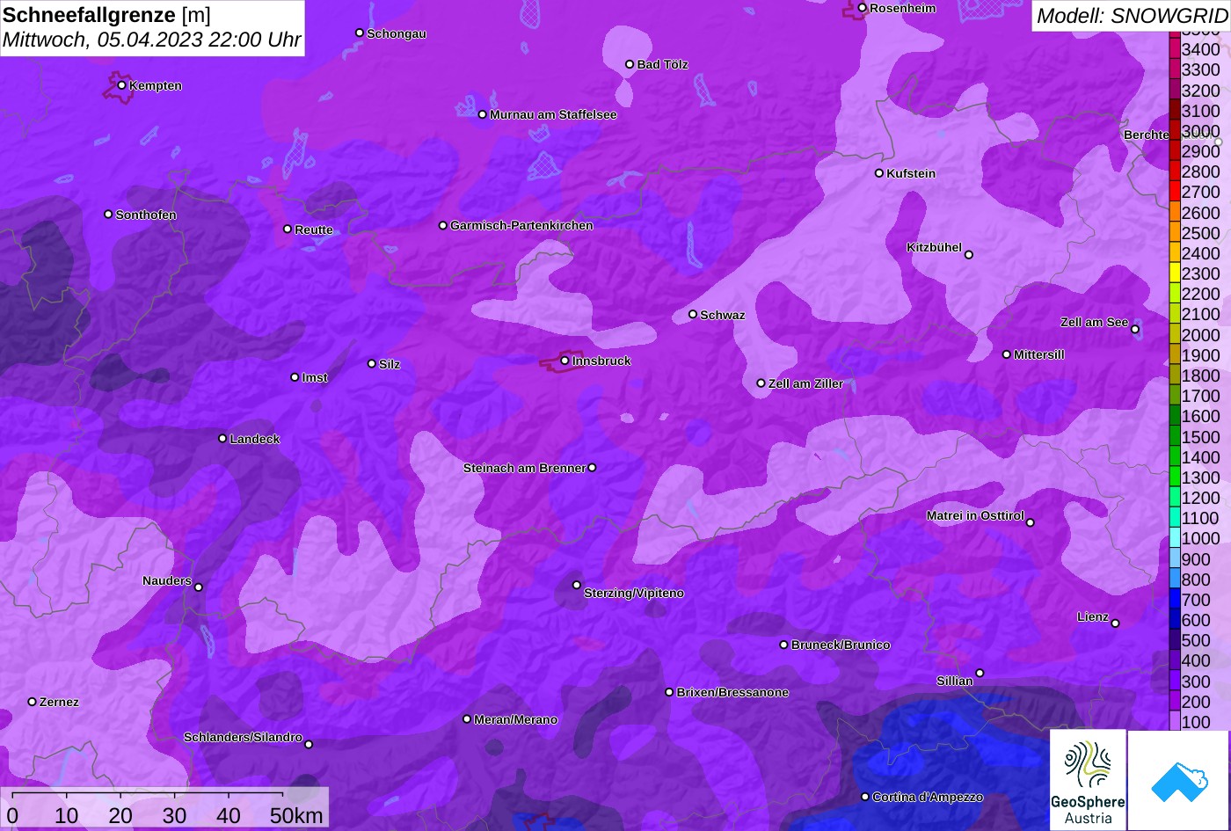Click the '50km' scale bar label
This screenshot has width=1231, height=831.
point(296,815)
